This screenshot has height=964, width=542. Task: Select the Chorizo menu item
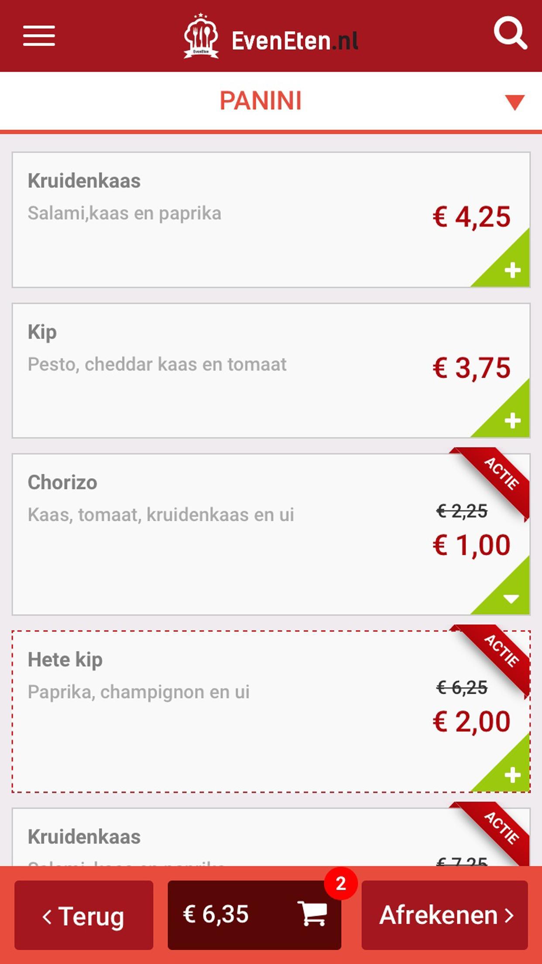62,482
